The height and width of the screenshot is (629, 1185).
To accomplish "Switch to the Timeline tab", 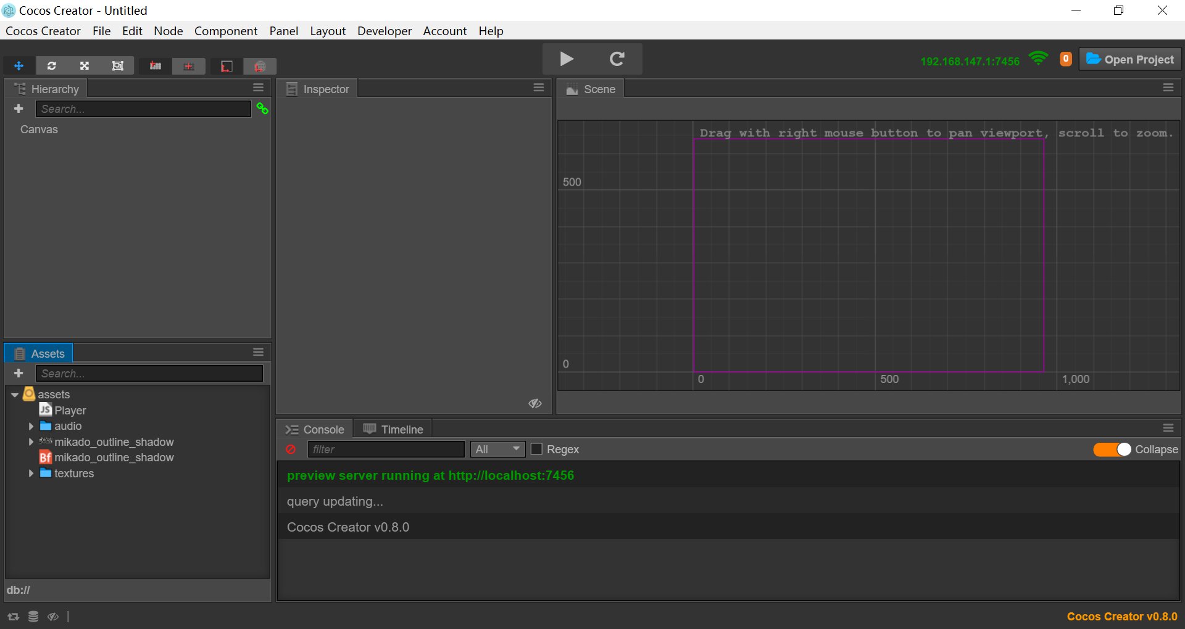I will pos(393,429).
